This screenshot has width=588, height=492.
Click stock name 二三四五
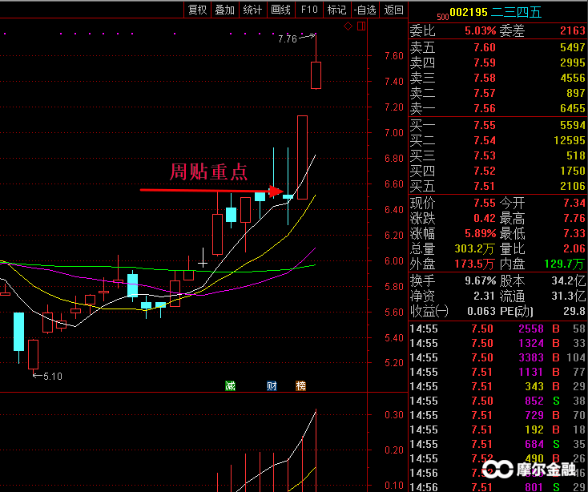coord(516,12)
